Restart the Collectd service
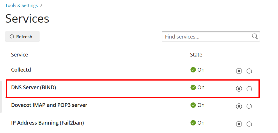 click(249, 71)
